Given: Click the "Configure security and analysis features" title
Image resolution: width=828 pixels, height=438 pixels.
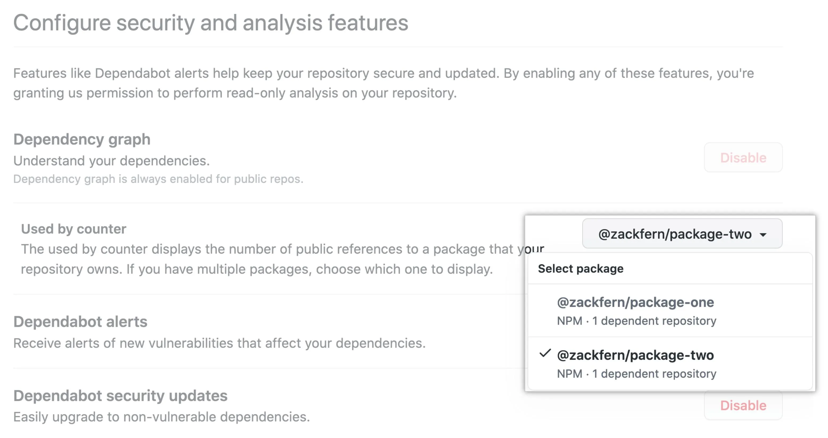Looking at the screenshot, I should 210,23.
